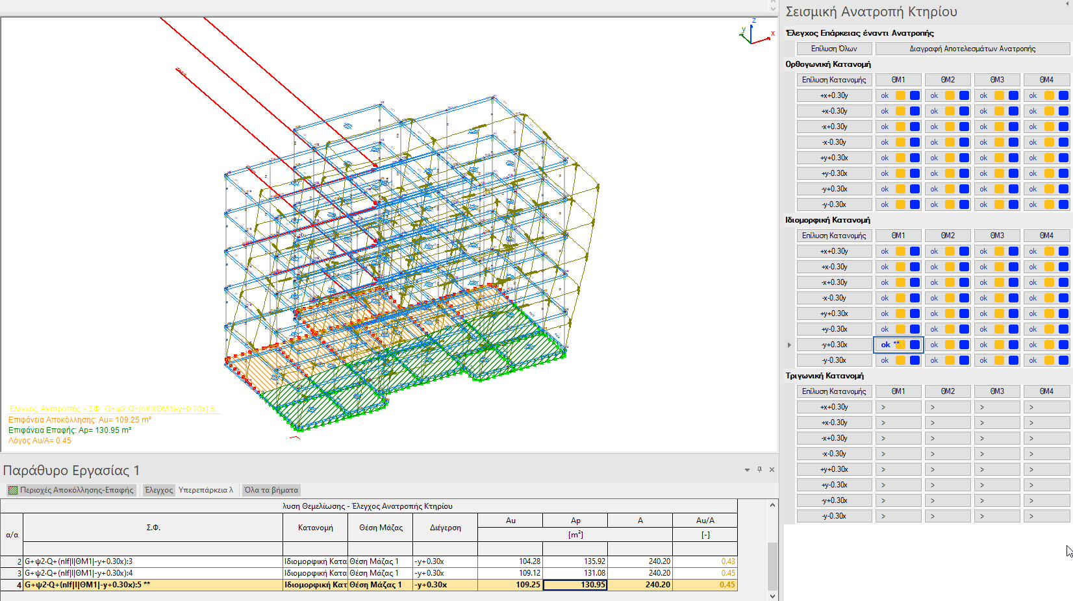Click the hatched Περιοχές Αποκόλλησης-Επαφής icon
Screen dimensions: 1073x601
point(13,490)
